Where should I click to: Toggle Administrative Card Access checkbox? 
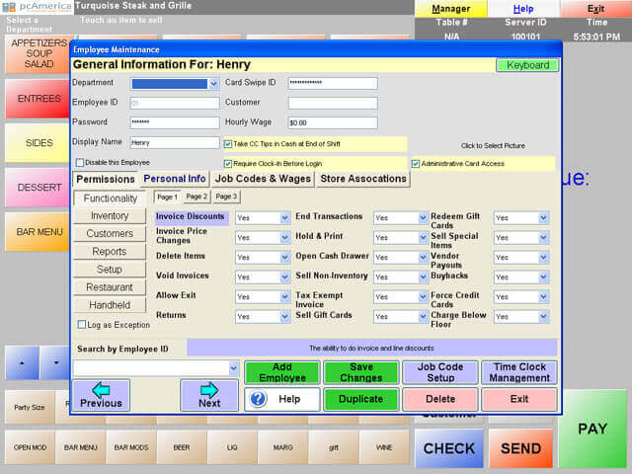(416, 163)
